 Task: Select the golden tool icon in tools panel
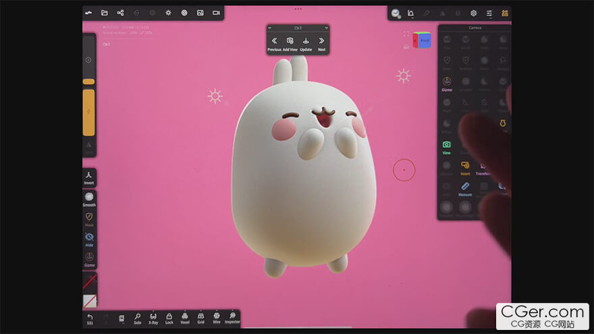(503, 123)
